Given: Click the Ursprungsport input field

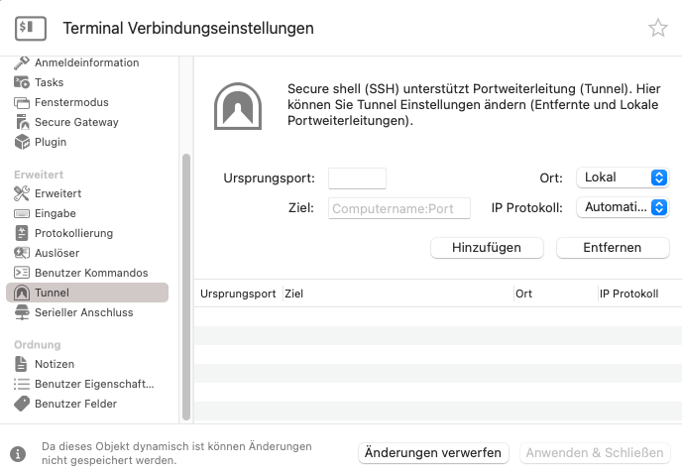Looking at the screenshot, I should [357, 178].
